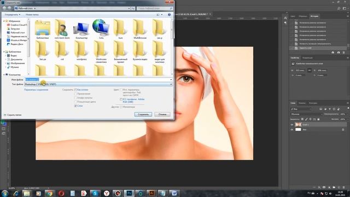Click the link width and height icon in Properties
This screenshot has width=350, height=197.
pyautogui.click(x=310, y=71)
